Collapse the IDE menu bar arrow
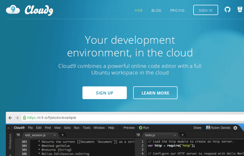This screenshot has width=244, height=156. (x=8, y=128)
